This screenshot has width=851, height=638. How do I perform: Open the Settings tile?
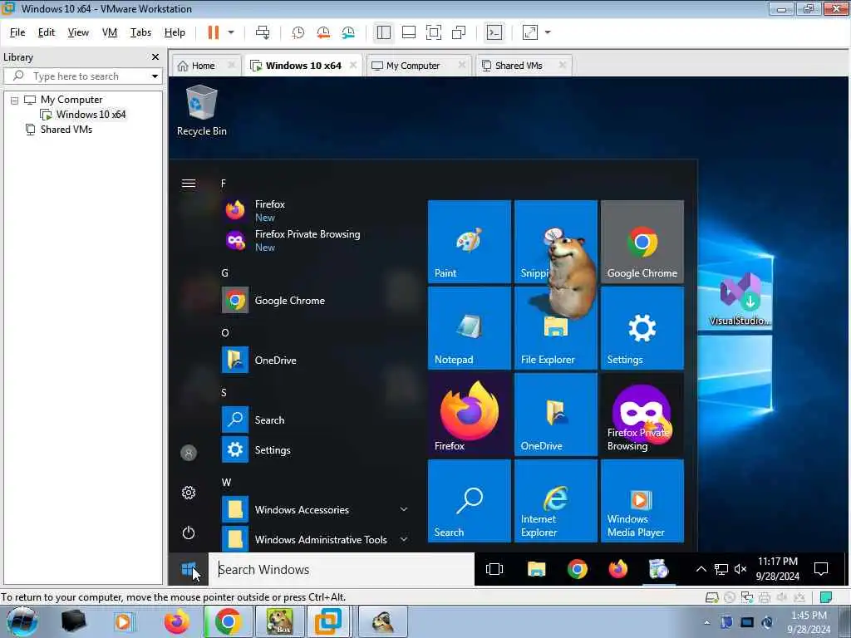pyautogui.click(x=642, y=328)
